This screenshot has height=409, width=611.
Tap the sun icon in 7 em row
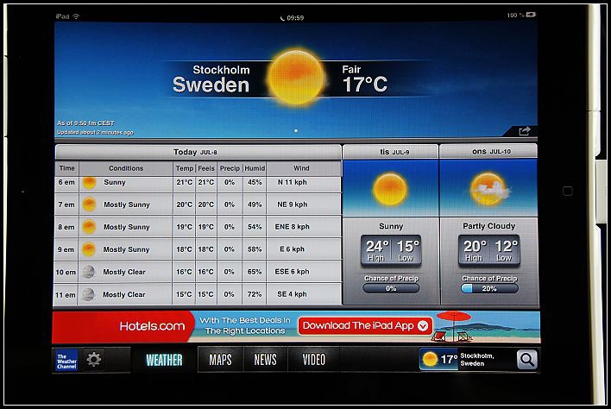click(x=89, y=204)
